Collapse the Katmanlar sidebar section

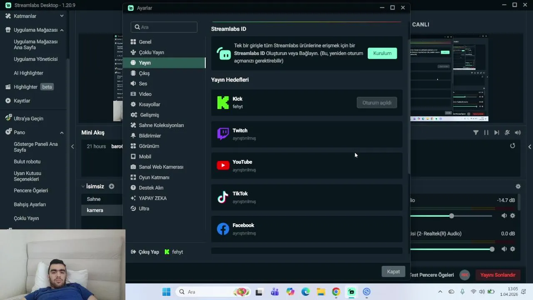click(x=62, y=16)
